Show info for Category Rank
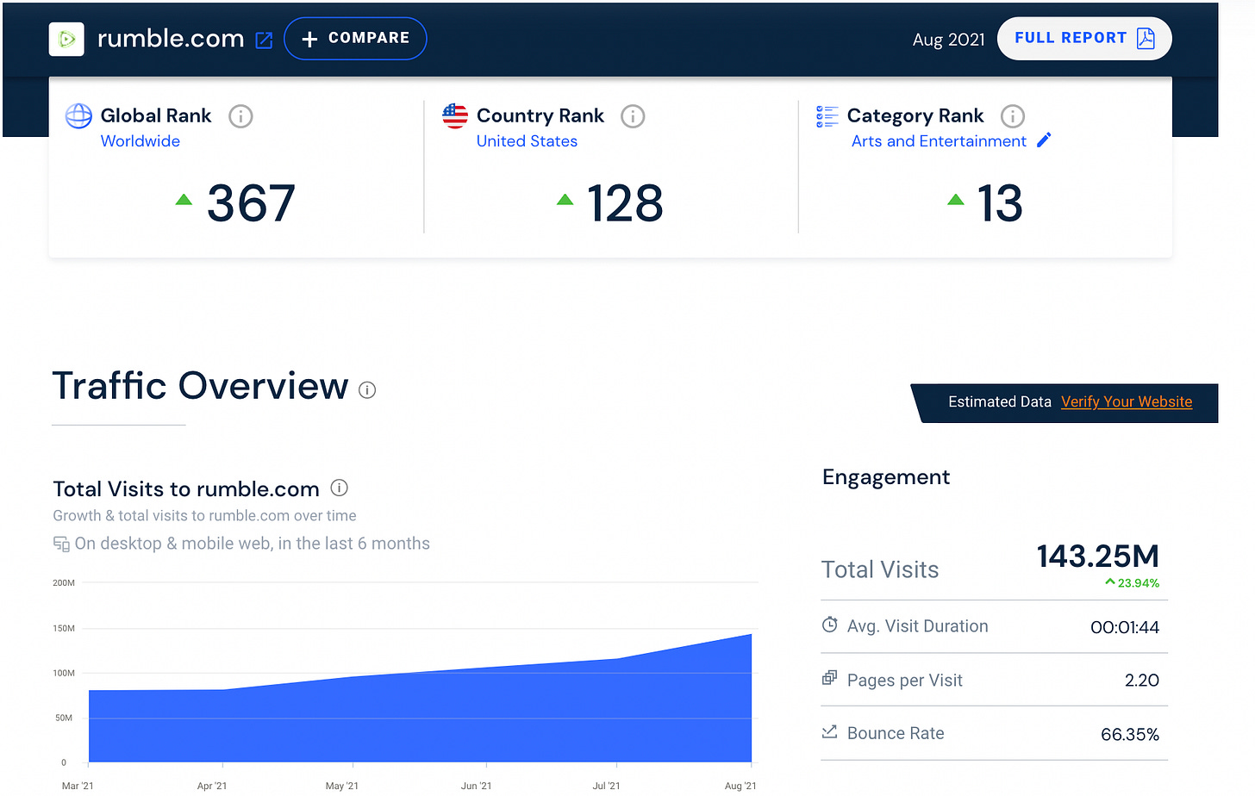1255x796 pixels. 1012,116
